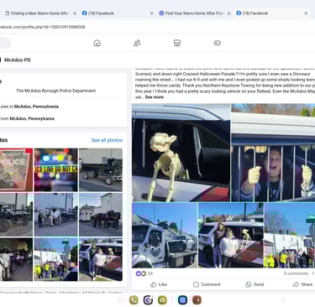Click 'See all photos' link
315x307 pixels.
[x=107, y=140]
